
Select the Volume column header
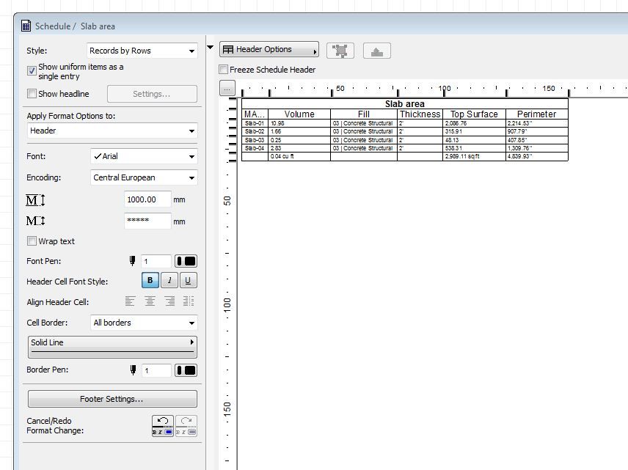pyautogui.click(x=299, y=114)
